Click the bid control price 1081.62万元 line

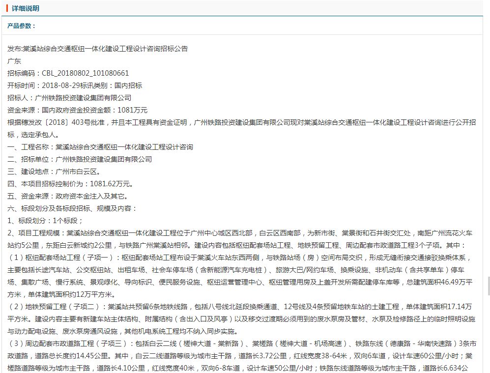coord(70,184)
